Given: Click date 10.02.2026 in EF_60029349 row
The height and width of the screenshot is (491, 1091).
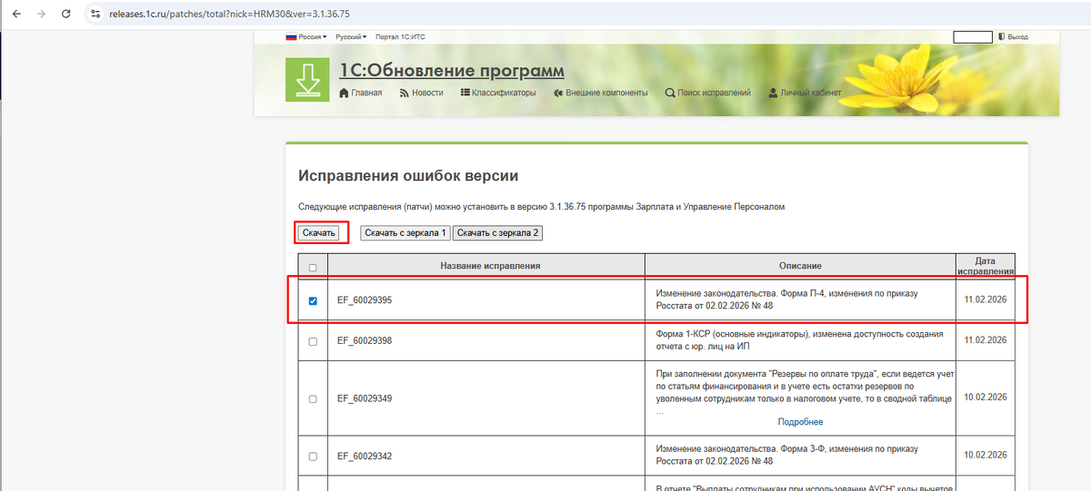Looking at the screenshot, I should click(985, 398).
